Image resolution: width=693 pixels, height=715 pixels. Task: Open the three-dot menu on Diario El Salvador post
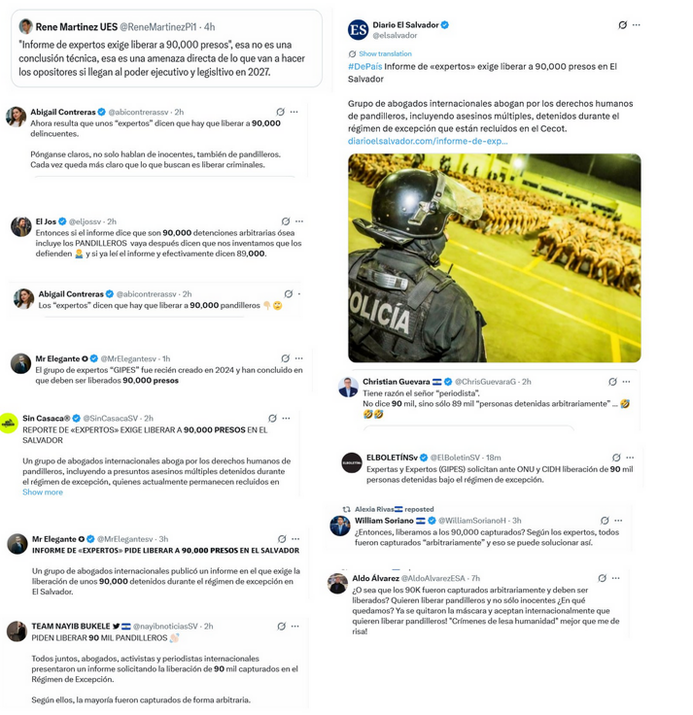[637, 25]
